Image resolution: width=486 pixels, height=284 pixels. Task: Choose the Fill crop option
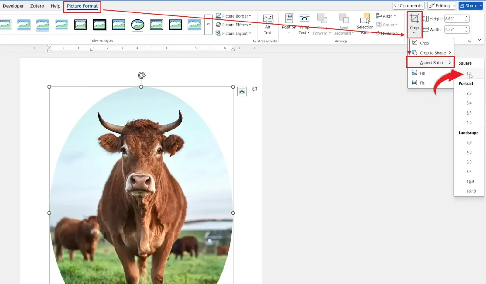[431, 73]
